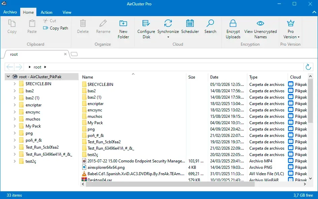Collapse the ribbon with the top-right chevron
318x199 pixels.
click(x=314, y=12)
